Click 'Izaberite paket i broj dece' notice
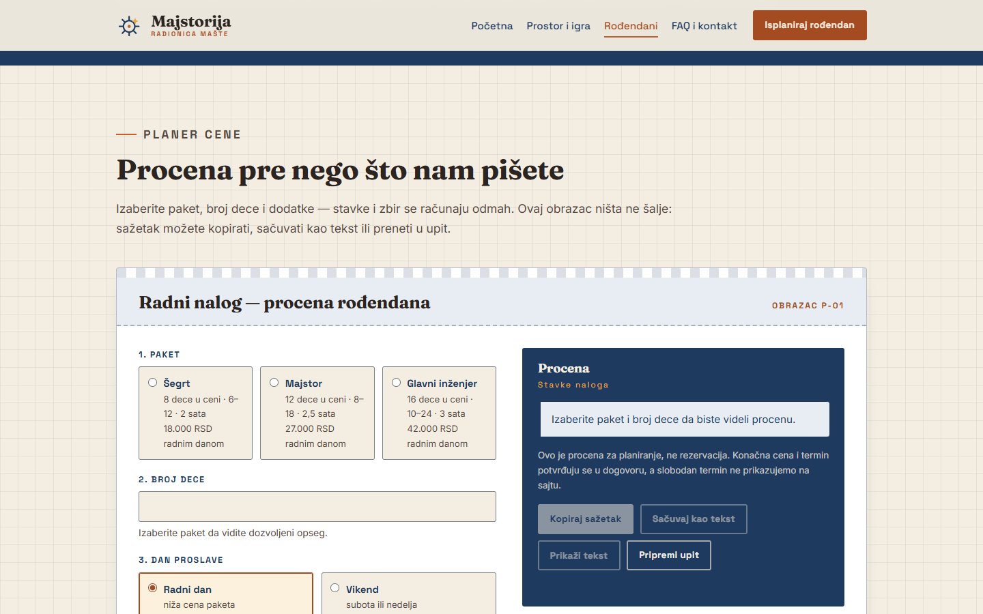 (x=685, y=420)
